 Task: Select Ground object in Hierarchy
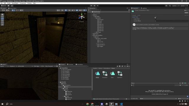point(101,20)
